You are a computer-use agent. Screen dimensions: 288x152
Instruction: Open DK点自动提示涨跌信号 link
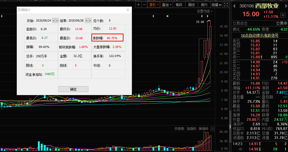[x=260, y=35]
